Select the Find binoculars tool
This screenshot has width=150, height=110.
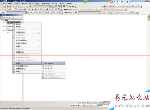point(47,9)
